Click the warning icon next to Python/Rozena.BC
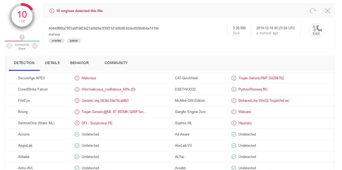 pyautogui.click(x=234, y=89)
